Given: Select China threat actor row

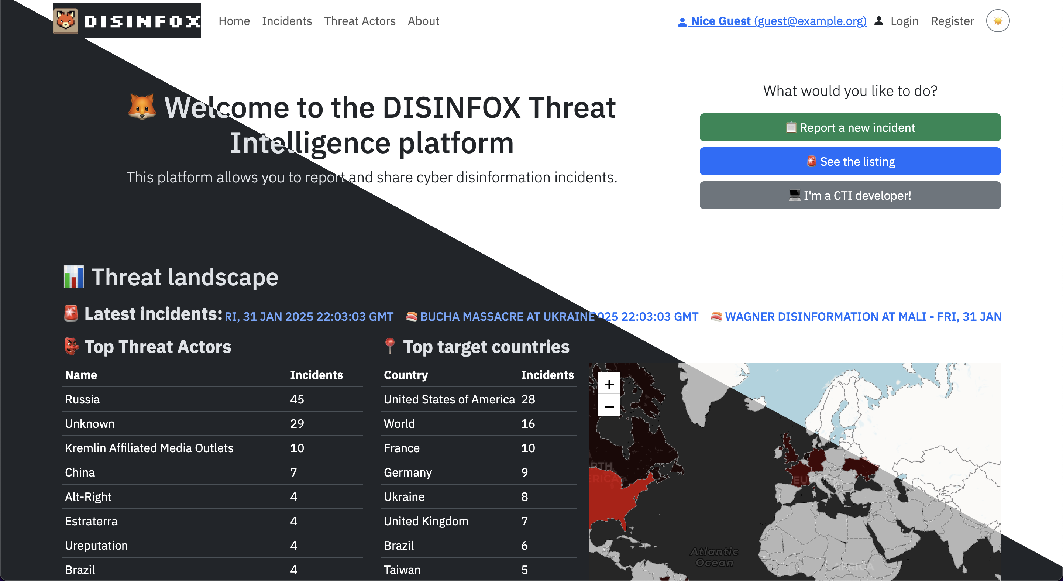Looking at the screenshot, I should (212, 472).
